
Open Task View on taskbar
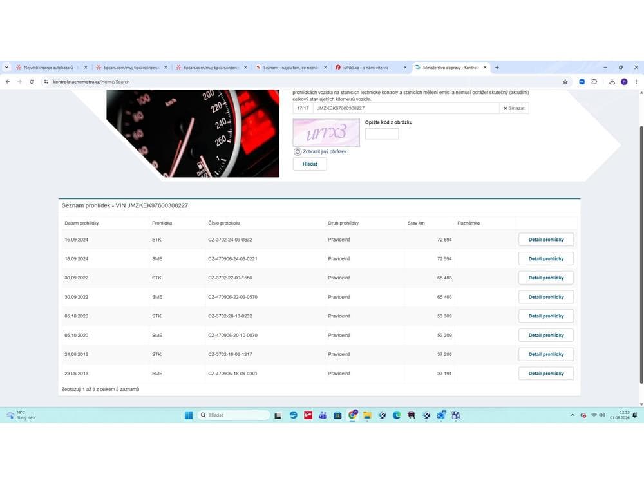[x=278, y=415]
